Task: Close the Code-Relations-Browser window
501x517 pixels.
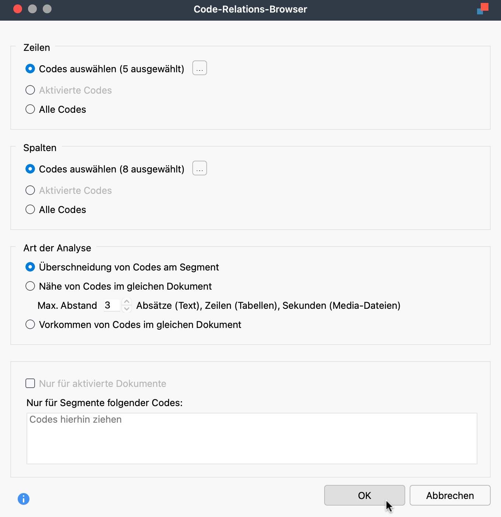Action: [18, 9]
